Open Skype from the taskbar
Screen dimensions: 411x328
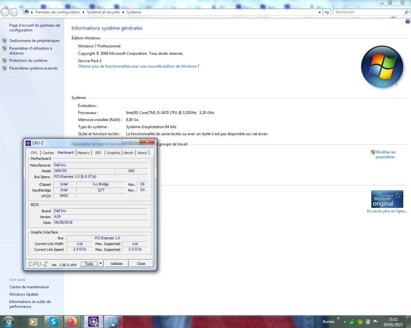[53, 322]
